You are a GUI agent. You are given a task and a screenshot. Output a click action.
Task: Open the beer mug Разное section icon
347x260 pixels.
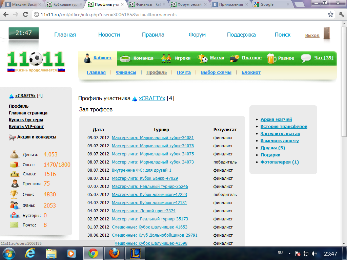272,58
